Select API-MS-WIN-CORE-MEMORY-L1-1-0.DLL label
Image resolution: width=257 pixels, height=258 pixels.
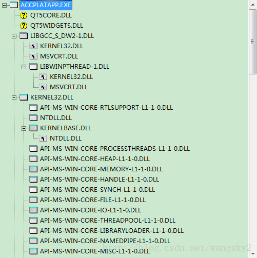click(x=101, y=169)
